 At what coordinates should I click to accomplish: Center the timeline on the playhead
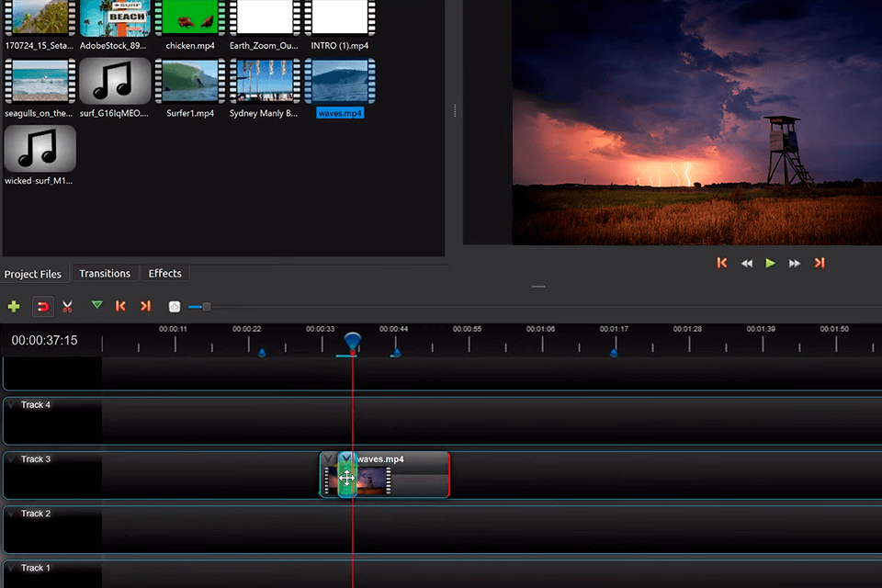(x=175, y=307)
